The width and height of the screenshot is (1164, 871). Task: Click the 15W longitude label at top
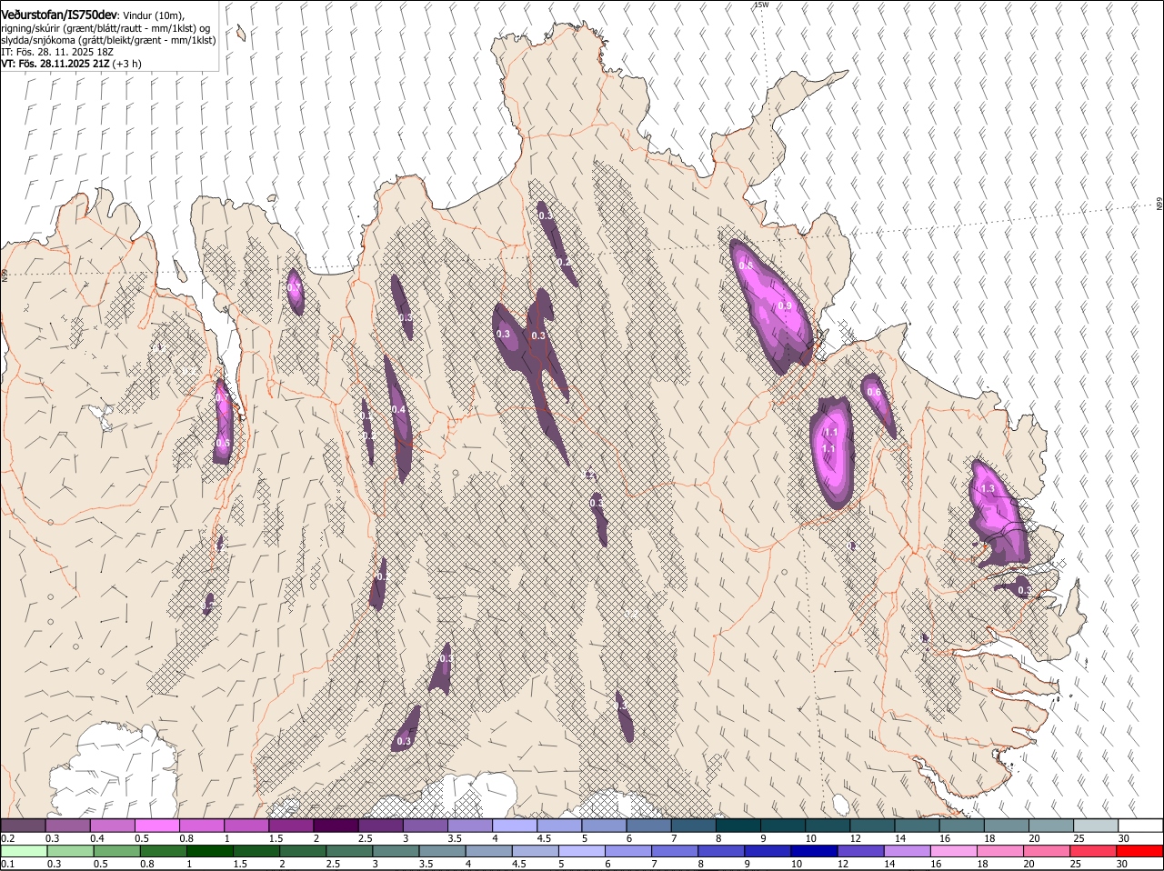point(761,5)
